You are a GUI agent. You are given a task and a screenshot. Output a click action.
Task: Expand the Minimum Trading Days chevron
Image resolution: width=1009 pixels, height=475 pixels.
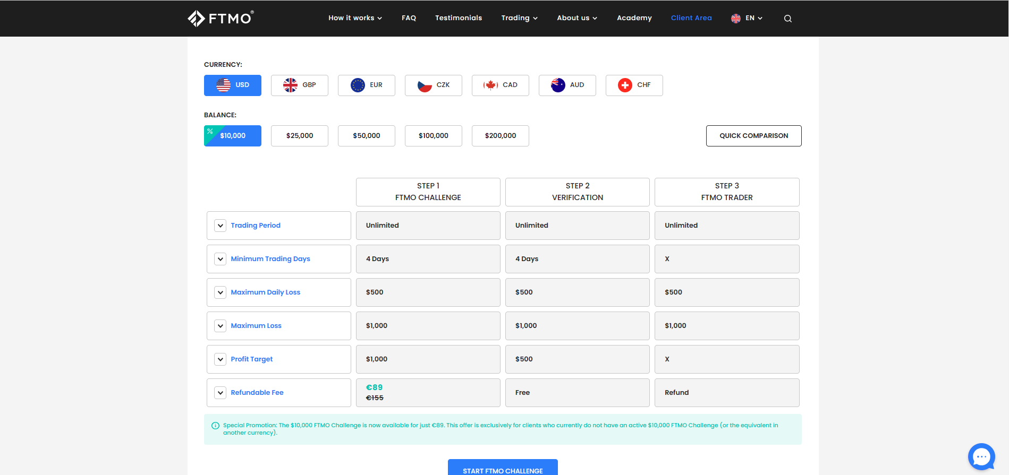pyautogui.click(x=221, y=259)
